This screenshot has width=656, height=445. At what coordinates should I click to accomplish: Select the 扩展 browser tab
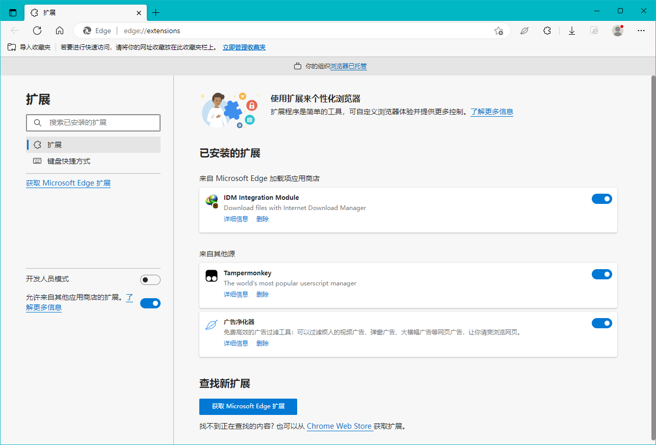tap(86, 13)
